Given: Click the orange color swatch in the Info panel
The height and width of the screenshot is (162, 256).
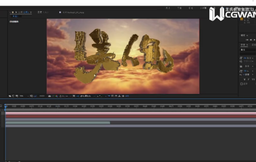Looking at the screenshot, I should coord(242,19).
